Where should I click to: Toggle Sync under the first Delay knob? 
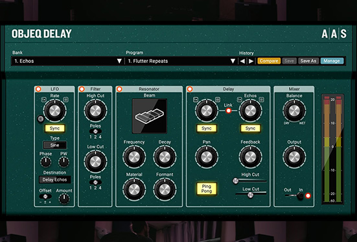click(207, 128)
